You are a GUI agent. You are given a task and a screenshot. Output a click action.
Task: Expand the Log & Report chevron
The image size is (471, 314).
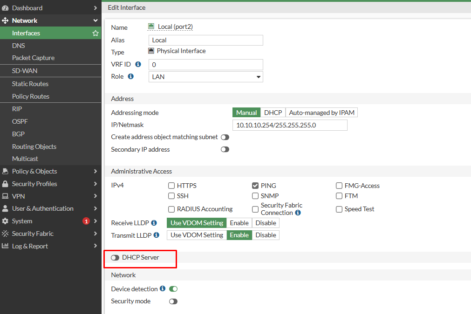[96, 246]
